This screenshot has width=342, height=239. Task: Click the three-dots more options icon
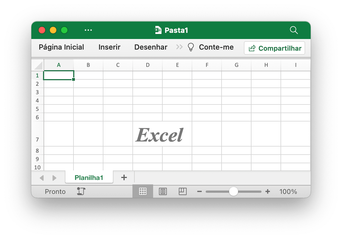point(88,30)
